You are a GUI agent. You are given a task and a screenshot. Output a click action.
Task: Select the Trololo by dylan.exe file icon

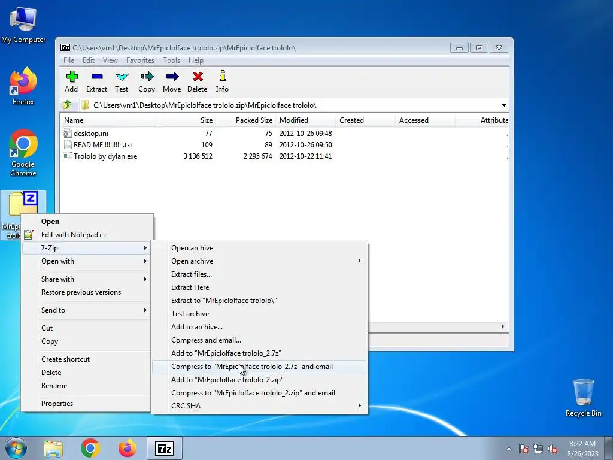pos(67,156)
